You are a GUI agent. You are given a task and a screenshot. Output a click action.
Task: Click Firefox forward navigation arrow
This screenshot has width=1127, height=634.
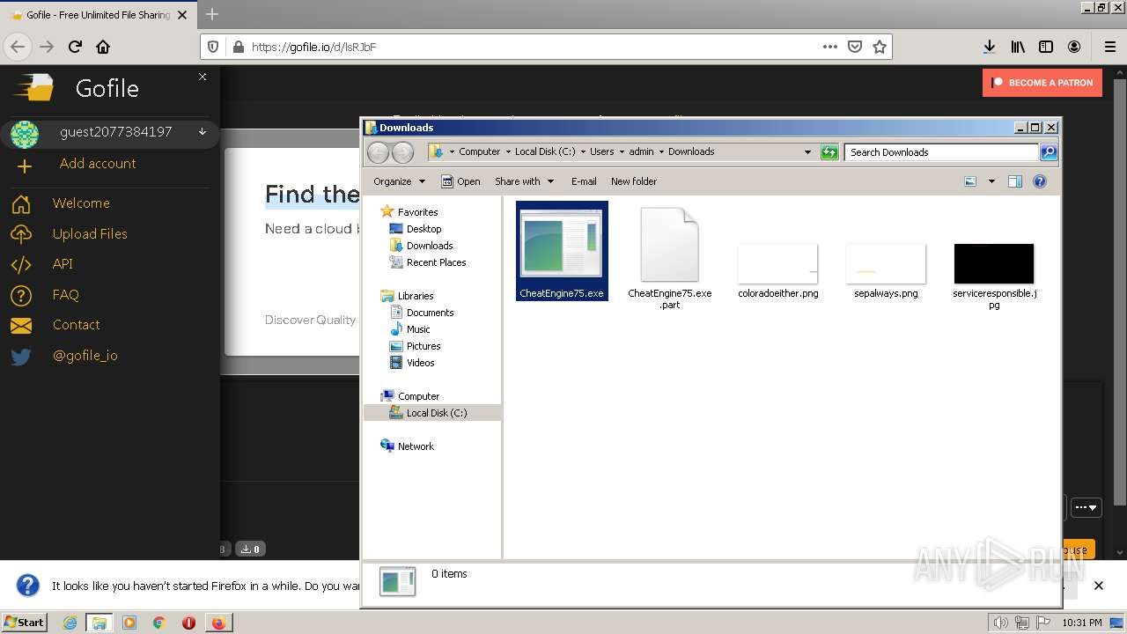point(47,47)
